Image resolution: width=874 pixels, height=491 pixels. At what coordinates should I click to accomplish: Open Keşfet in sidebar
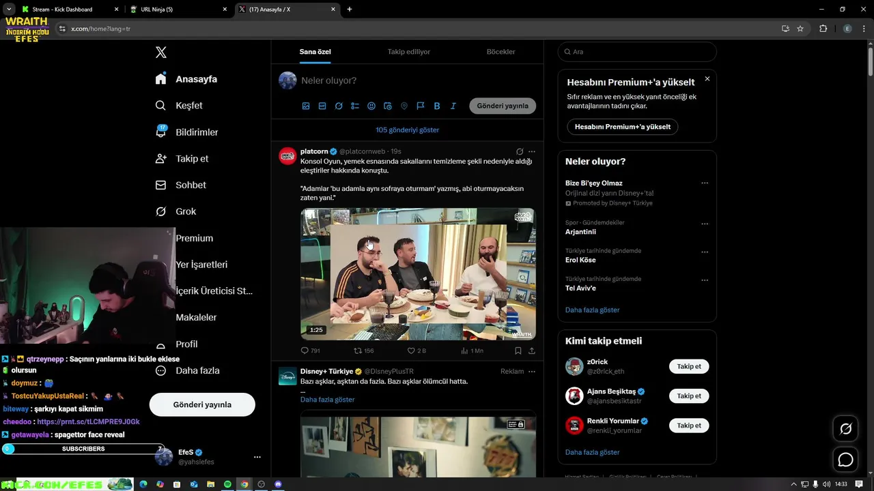point(179,106)
